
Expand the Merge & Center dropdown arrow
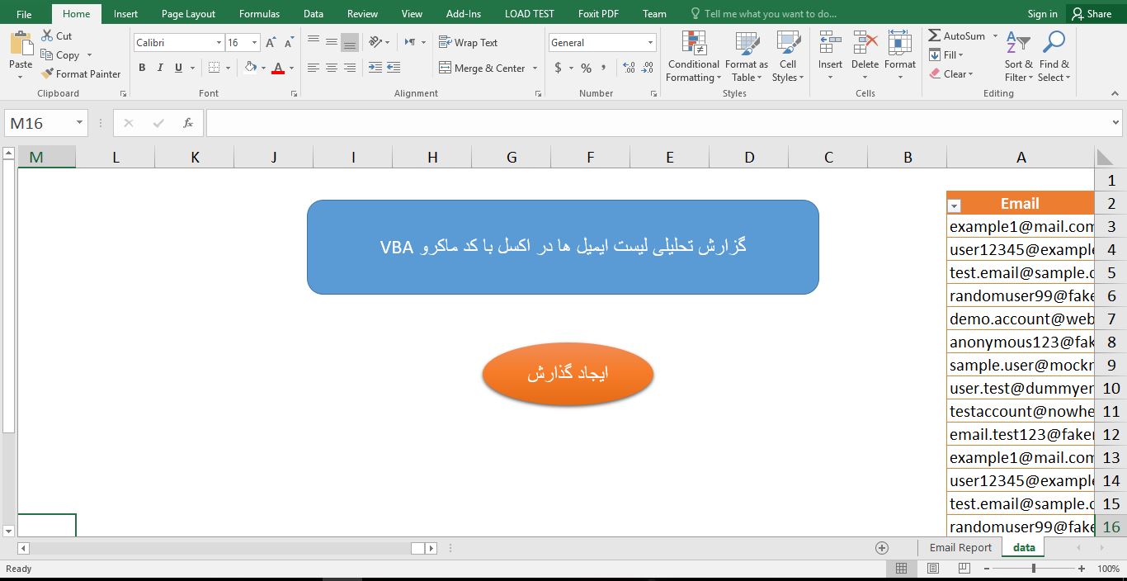coord(535,68)
